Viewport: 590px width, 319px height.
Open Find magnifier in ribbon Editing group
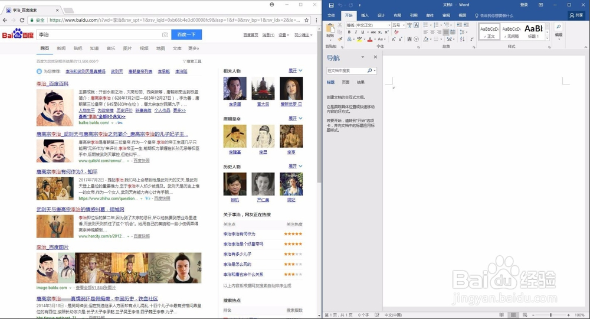coord(559,27)
